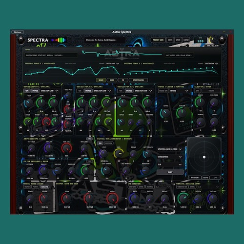The image size is (244, 244).
Task: Click the Filter Envelope AMOUNT knob
Action: 86,170
